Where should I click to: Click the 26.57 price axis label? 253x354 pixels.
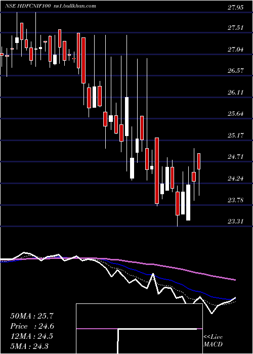coord(235,71)
